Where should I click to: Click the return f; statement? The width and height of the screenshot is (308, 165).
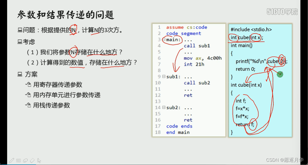coord(245,124)
